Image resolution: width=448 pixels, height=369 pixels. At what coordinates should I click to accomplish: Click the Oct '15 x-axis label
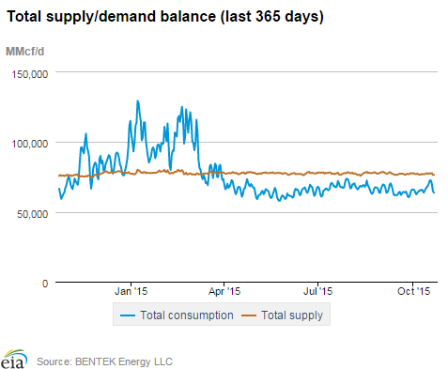(414, 291)
